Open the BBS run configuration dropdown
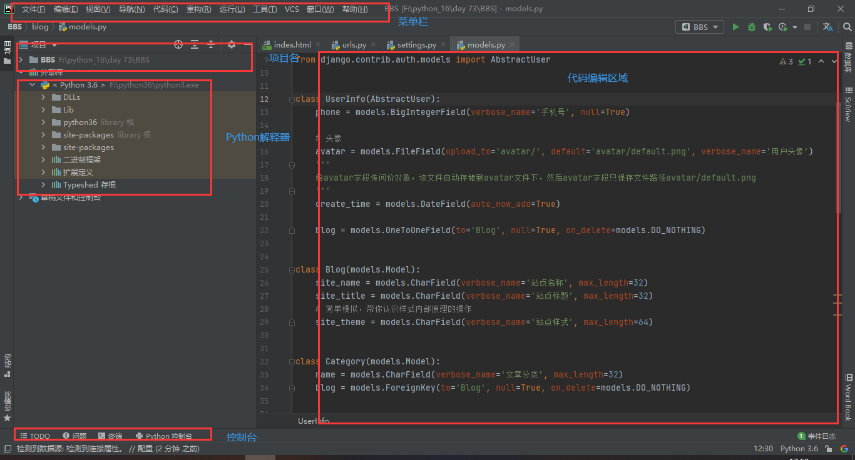The image size is (855, 460). tap(700, 27)
